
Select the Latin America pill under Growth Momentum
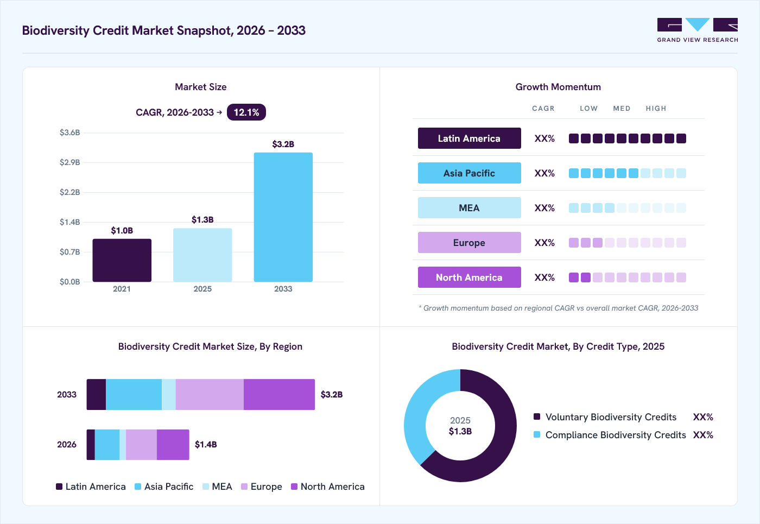click(x=470, y=138)
